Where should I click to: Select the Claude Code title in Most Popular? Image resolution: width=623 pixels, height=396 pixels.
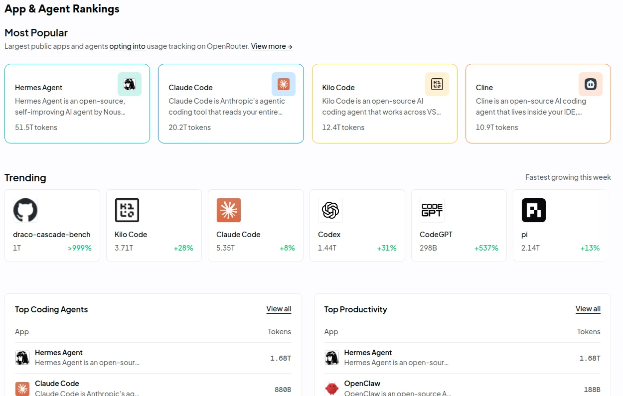190,88
